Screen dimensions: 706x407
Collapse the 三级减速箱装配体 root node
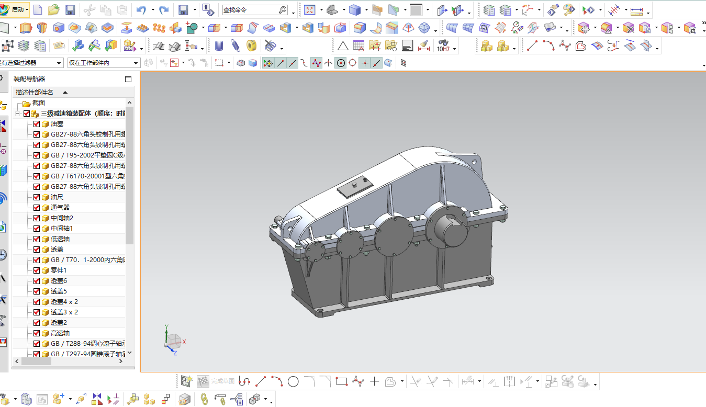(x=17, y=114)
